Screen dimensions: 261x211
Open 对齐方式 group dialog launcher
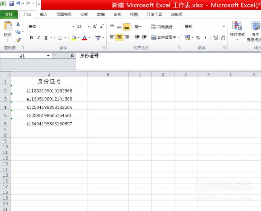tap(179, 48)
